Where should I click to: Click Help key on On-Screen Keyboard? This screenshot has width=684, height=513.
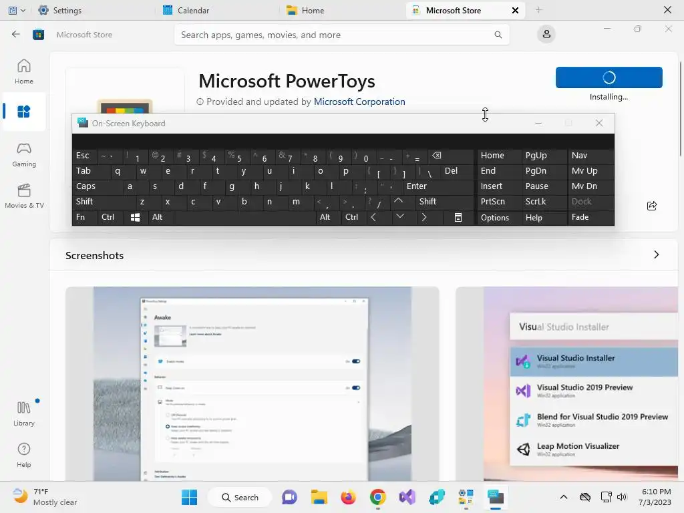click(544, 217)
